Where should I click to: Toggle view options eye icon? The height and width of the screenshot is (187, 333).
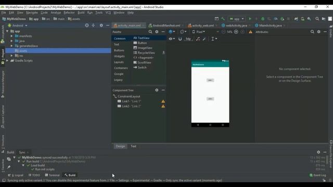click(x=172, y=39)
